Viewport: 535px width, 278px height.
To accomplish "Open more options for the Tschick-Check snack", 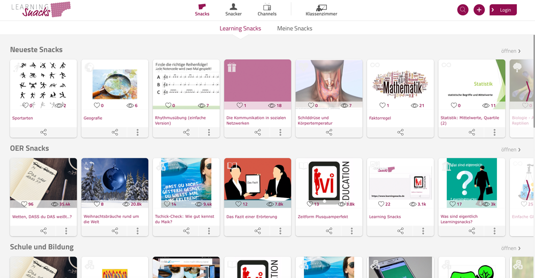I will tap(209, 231).
